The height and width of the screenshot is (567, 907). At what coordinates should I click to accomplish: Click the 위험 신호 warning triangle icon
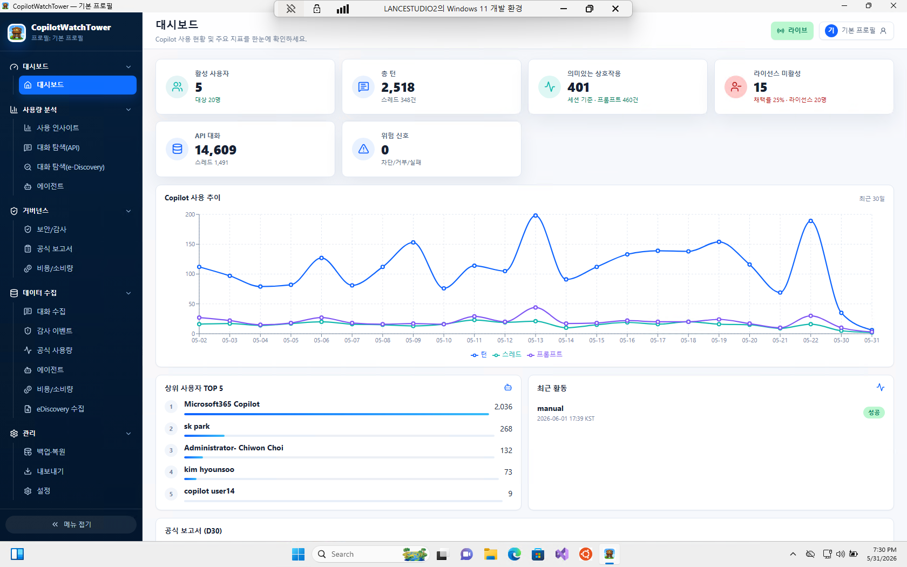pos(363,149)
